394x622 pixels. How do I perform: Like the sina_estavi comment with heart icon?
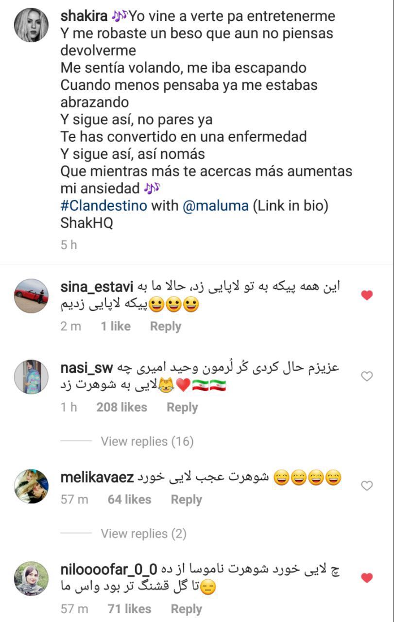(367, 295)
